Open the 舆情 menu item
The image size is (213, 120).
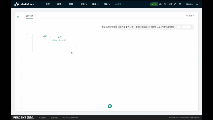tap(59, 4)
